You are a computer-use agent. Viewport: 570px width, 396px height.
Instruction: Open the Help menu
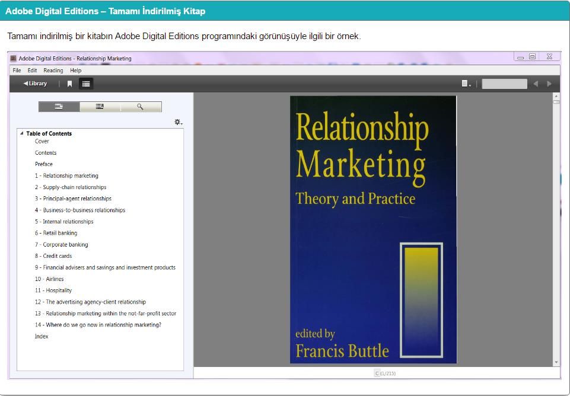click(75, 71)
